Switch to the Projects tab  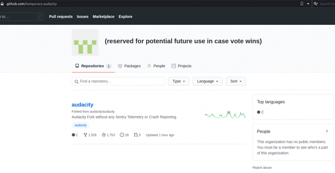(x=181, y=66)
